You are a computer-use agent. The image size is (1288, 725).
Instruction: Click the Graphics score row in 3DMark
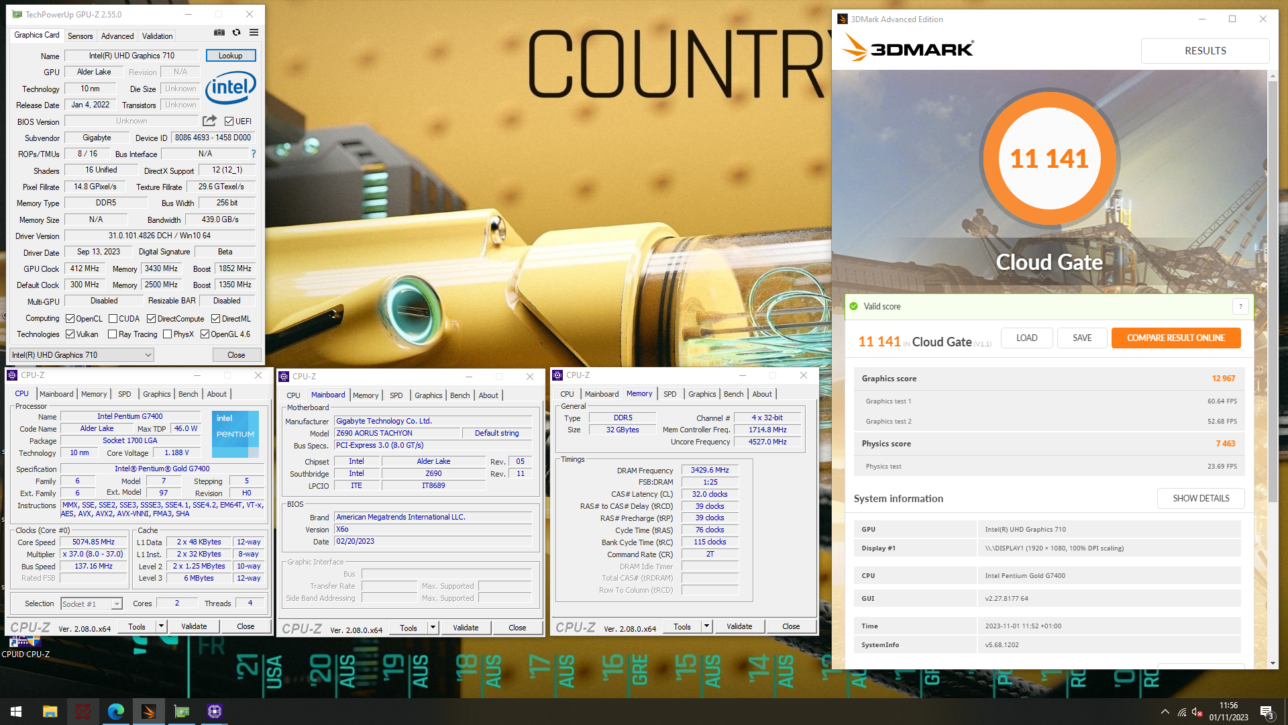1049,379
